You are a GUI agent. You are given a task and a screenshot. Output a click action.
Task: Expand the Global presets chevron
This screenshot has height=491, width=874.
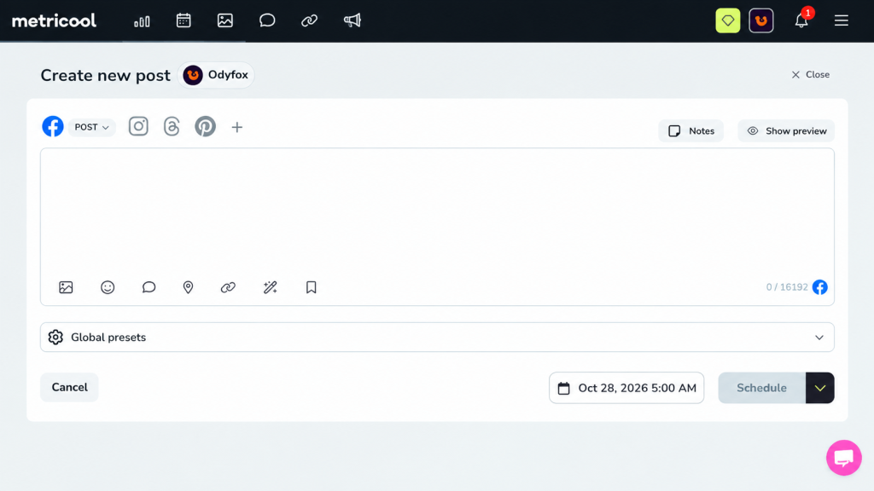819,338
